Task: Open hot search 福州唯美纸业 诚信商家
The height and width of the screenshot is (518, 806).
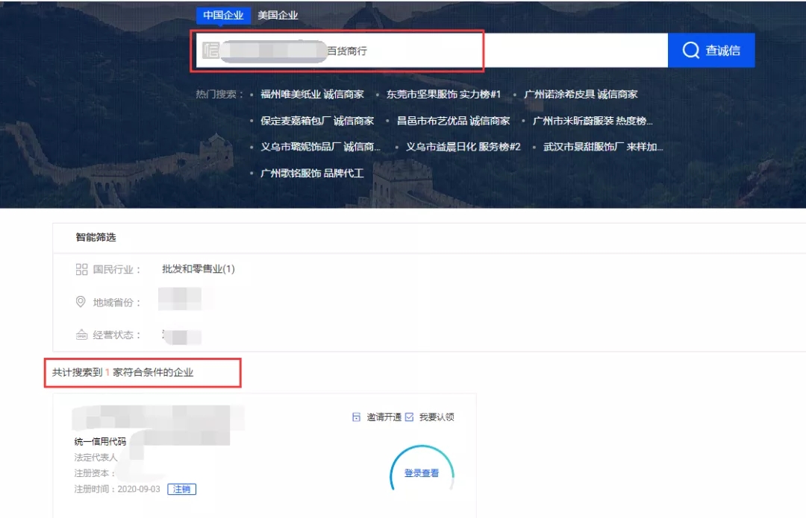Action: pos(312,94)
